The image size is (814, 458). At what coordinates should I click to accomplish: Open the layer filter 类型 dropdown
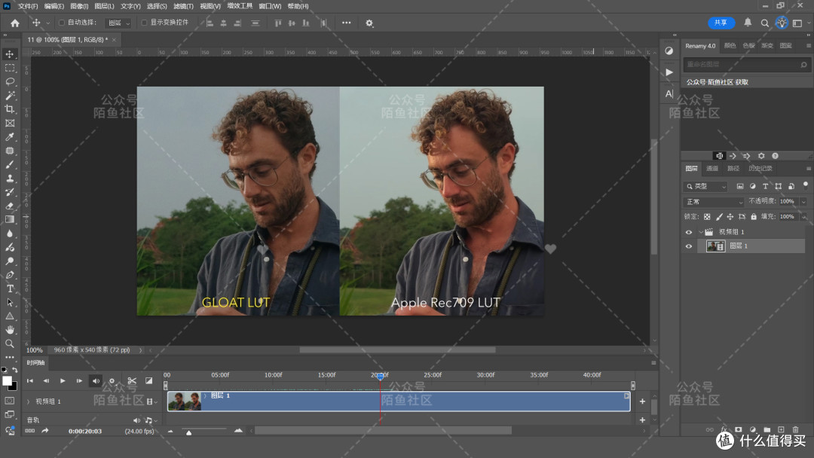click(706, 186)
